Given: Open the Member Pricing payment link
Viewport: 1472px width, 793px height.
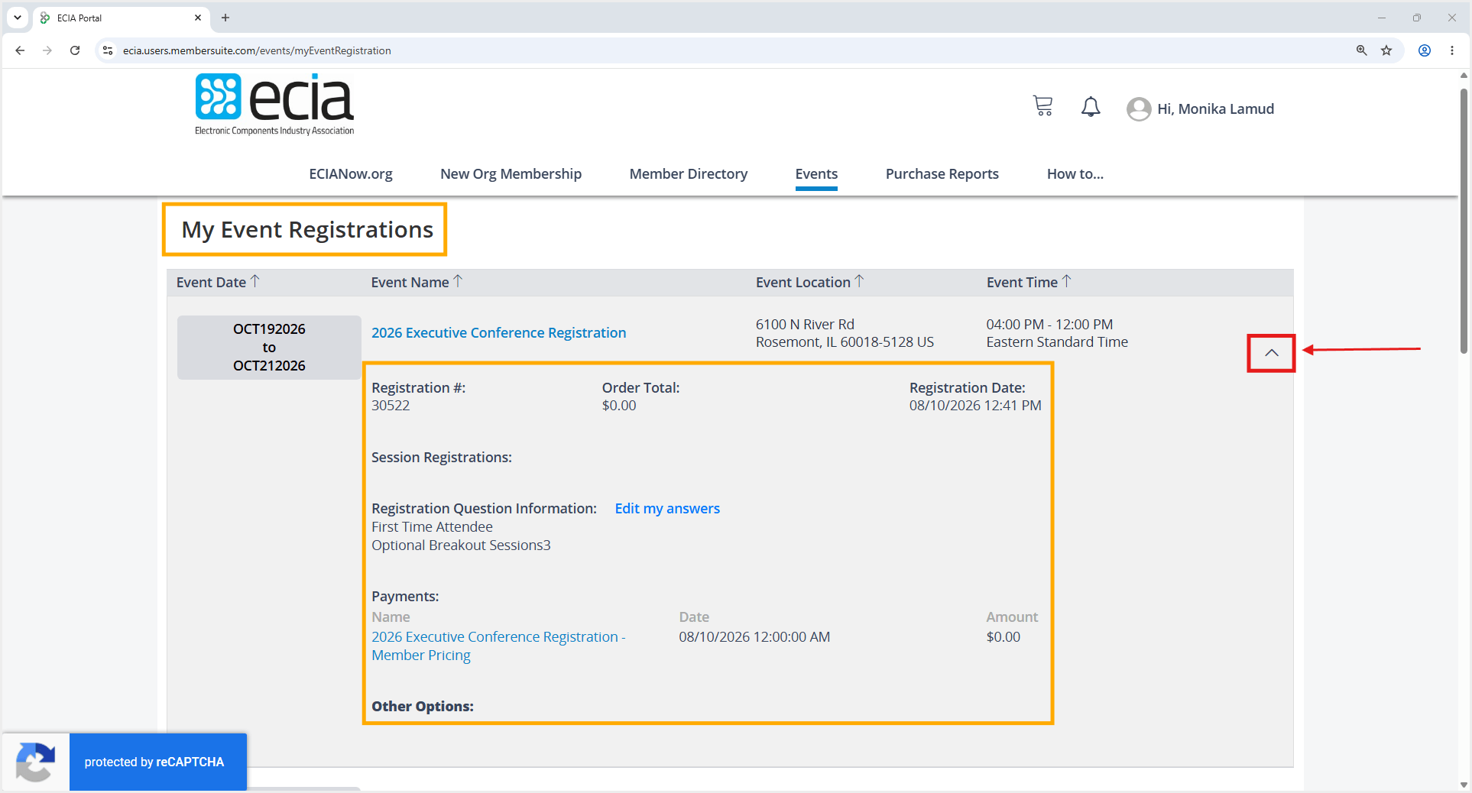Looking at the screenshot, I should click(x=498, y=646).
